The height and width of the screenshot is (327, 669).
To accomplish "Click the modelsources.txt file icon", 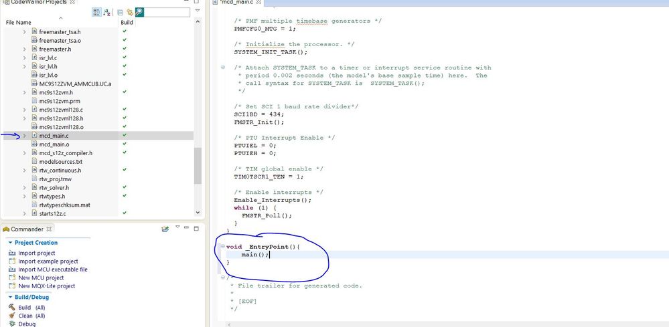I will tap(35, 161).
